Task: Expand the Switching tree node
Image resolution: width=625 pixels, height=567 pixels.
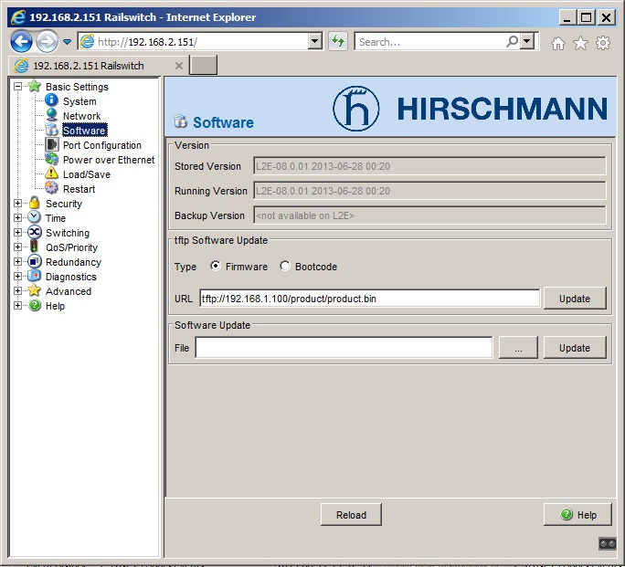Action: [x=18, y=233]
